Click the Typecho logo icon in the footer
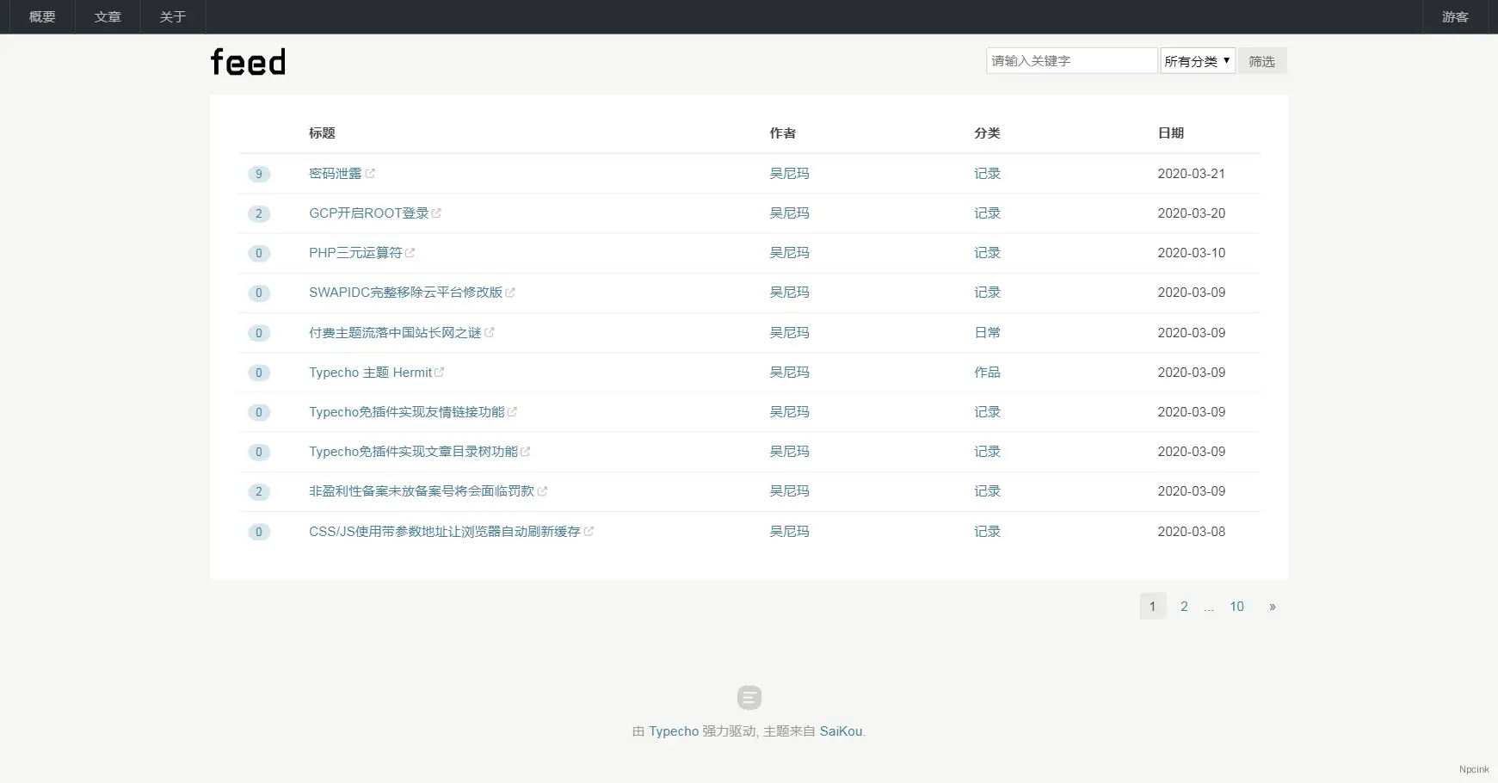Screen dimensions: 1498x783 (x=749, y=697)
